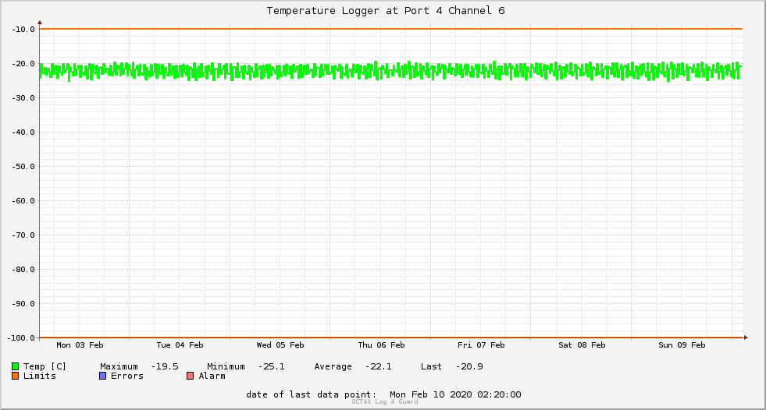The width and height of the screenshot is (766, 410).
Task: Click the -10.0 y-axis label
Action: click(x=23, y=30)
